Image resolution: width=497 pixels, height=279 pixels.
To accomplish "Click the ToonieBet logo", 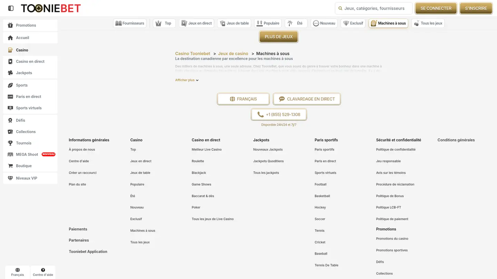I will (x=51, y=8).
